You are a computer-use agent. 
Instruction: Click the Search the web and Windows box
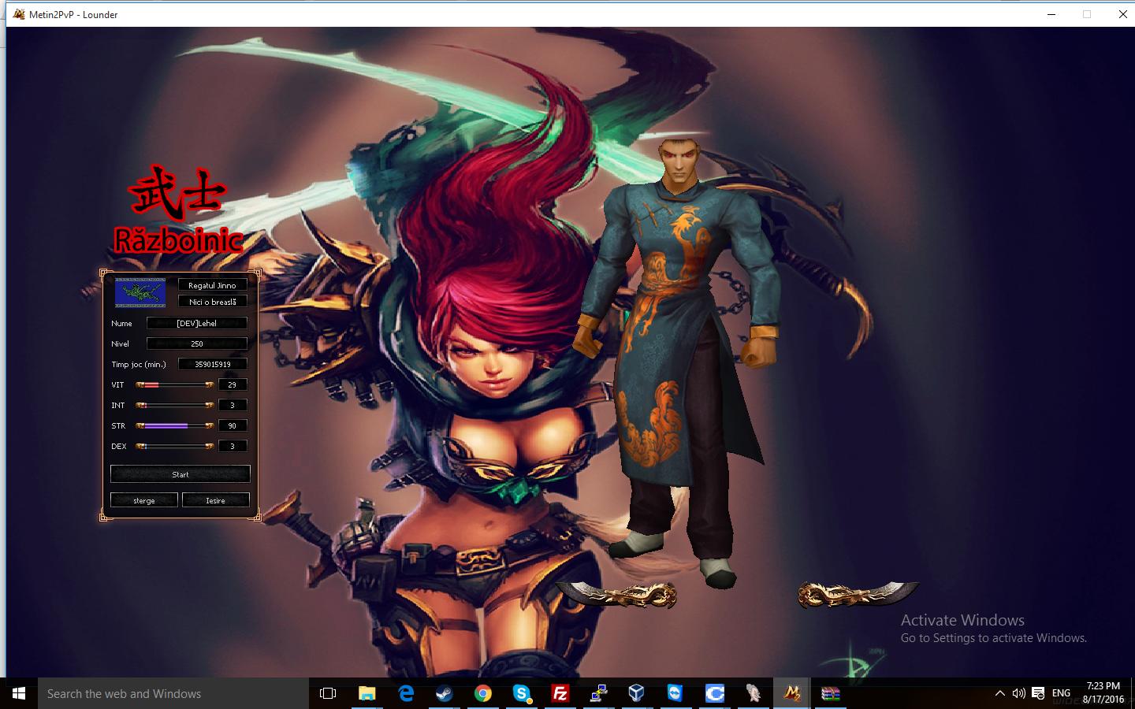(173, 693)
